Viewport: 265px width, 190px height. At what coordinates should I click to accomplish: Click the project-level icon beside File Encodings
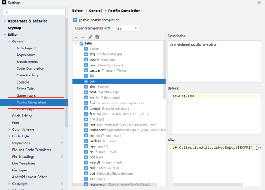62,156
